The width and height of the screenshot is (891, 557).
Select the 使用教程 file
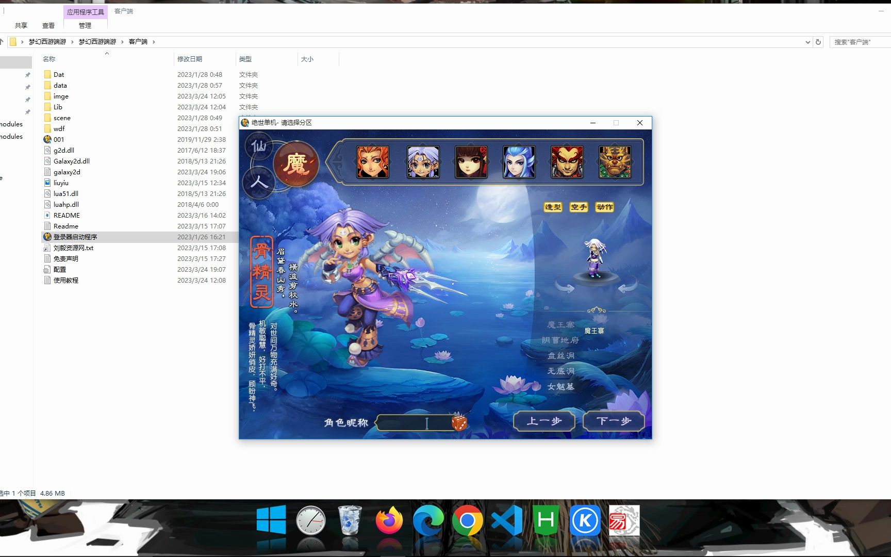click(66, 281)
